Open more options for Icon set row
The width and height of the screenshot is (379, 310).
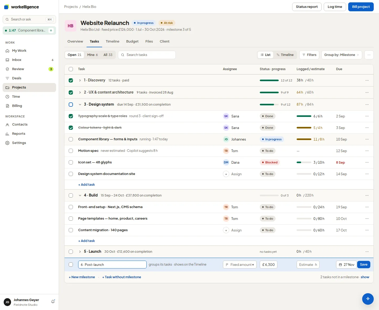click(x=367, y=162)
